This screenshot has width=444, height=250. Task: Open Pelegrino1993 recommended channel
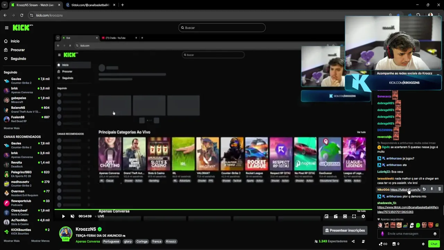tap(27, 174)
